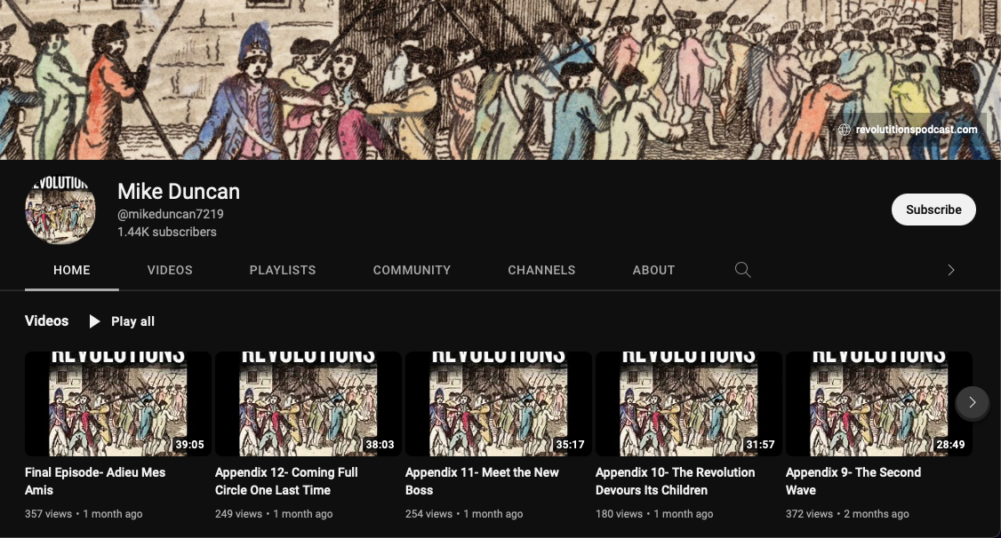
Task: Play Appendix 11 video thumbnail
Action: (499, 403)
